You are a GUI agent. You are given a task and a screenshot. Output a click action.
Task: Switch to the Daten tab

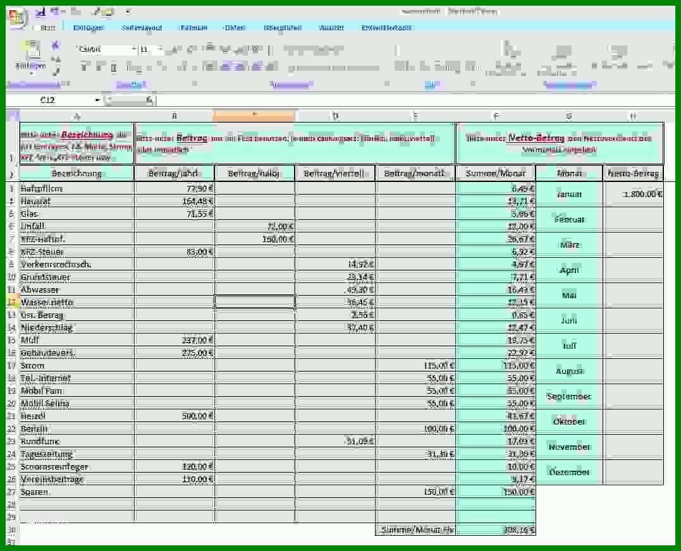coord(235,28)
